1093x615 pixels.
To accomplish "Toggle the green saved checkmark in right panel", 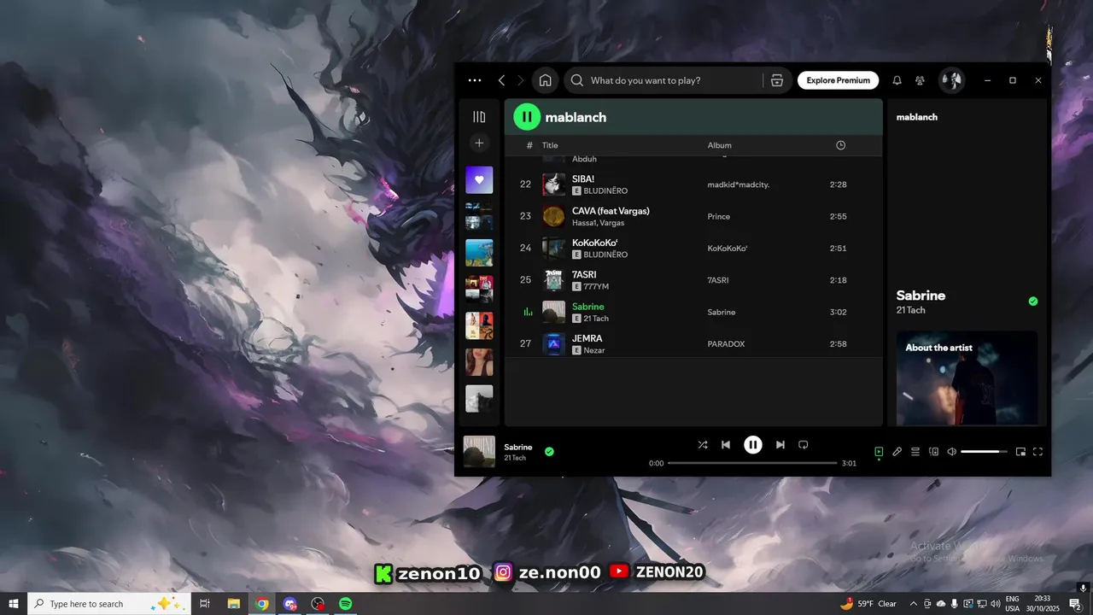I will pos(1033,301).
